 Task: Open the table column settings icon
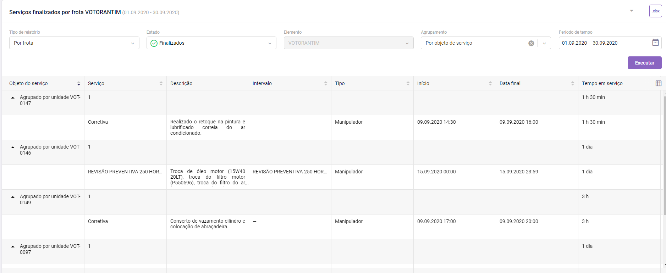click(658, 83)
